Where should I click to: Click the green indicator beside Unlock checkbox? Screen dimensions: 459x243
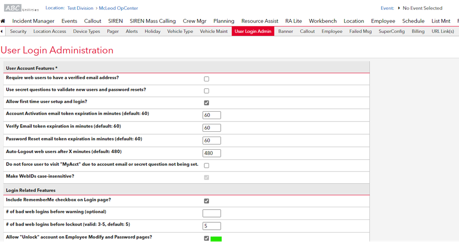216,239
